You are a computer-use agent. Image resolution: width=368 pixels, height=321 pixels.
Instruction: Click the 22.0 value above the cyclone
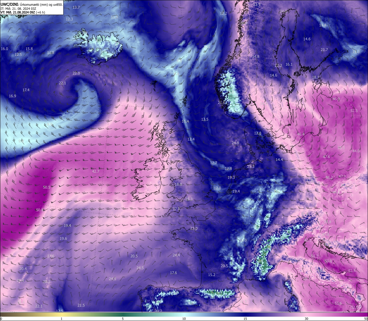pyautogui.click(x=76, y=73)
